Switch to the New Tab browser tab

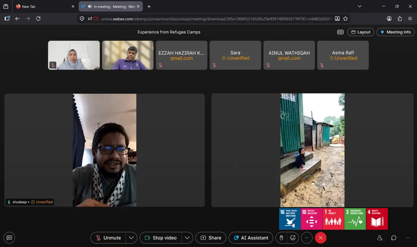click(45, 7)
